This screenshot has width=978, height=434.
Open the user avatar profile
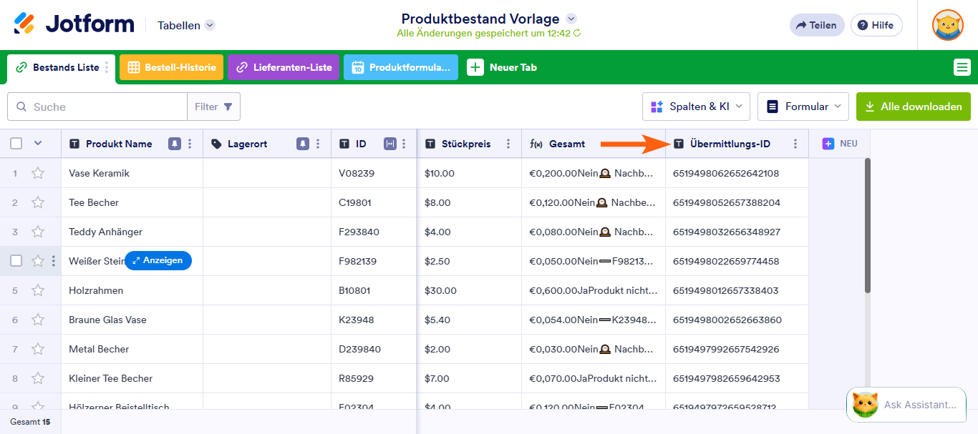pos(947,25)
